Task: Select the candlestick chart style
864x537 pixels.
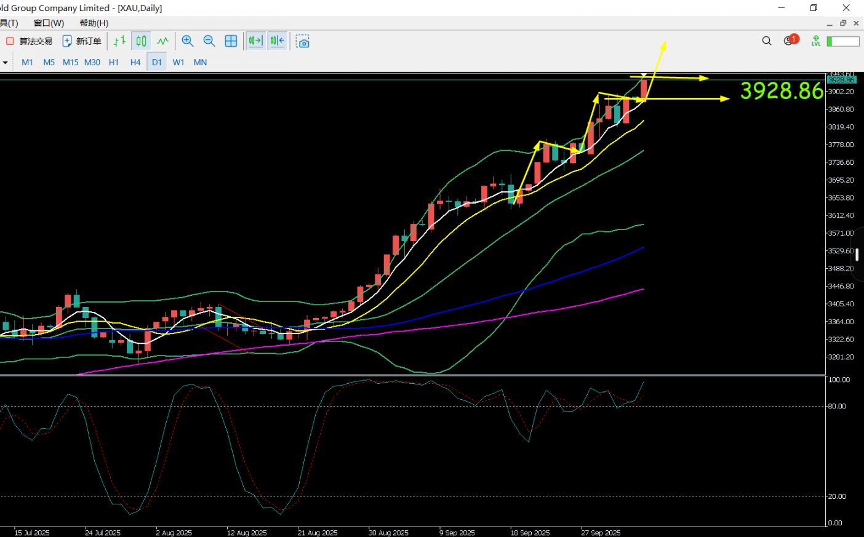Action: pos(142,41)
